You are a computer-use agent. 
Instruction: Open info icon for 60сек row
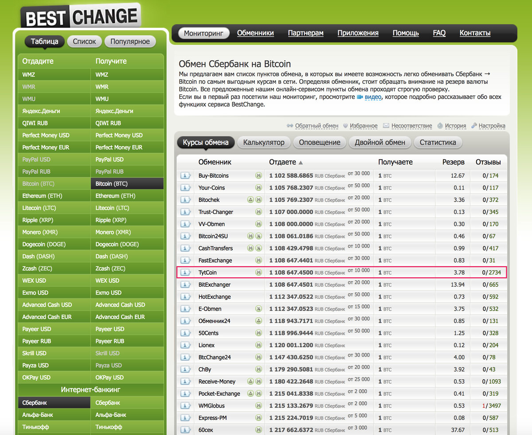pos(185,430)
